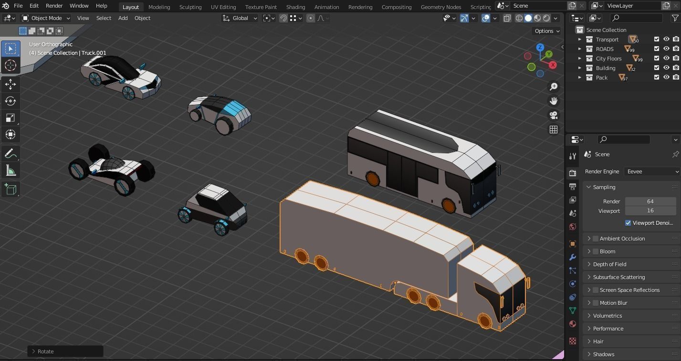Open the Material properties tab

[x=573, y=324]
